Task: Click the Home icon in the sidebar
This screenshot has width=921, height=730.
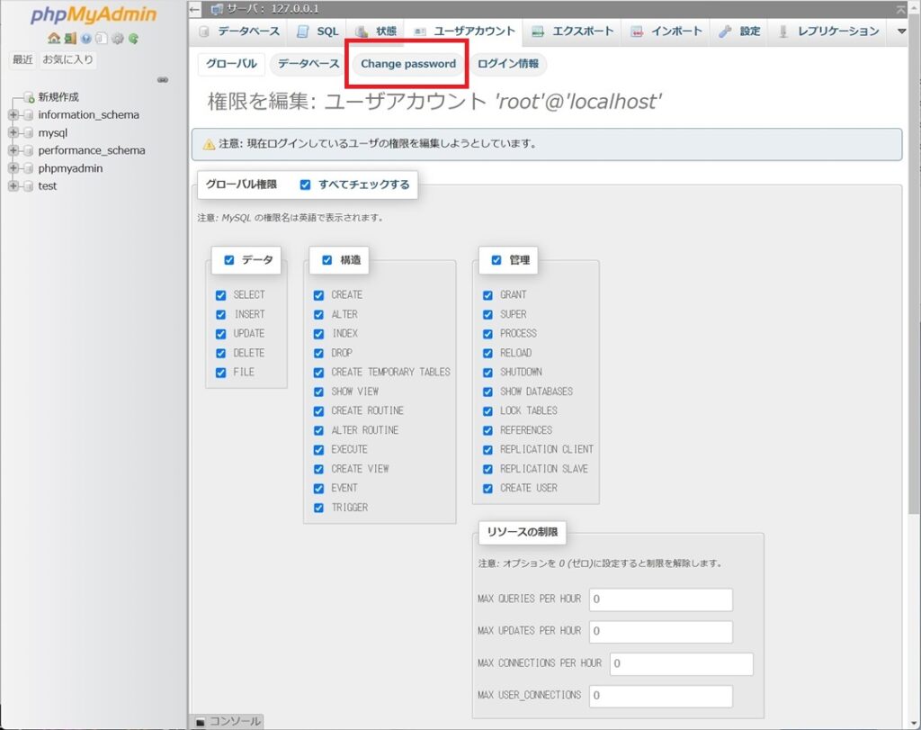Action: click(x=55, y=40)
